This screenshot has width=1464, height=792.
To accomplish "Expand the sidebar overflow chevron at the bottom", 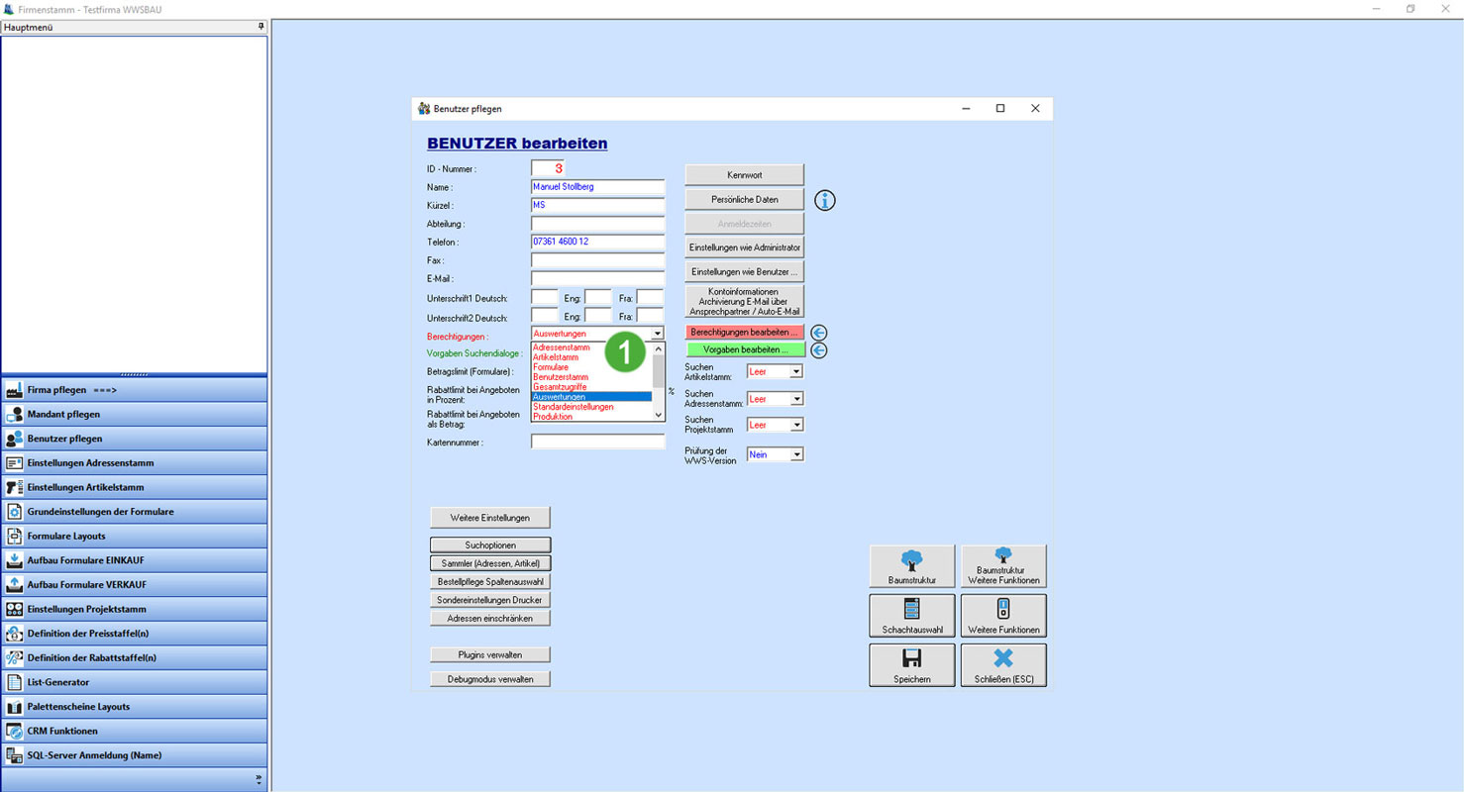I will pos(259,779).
